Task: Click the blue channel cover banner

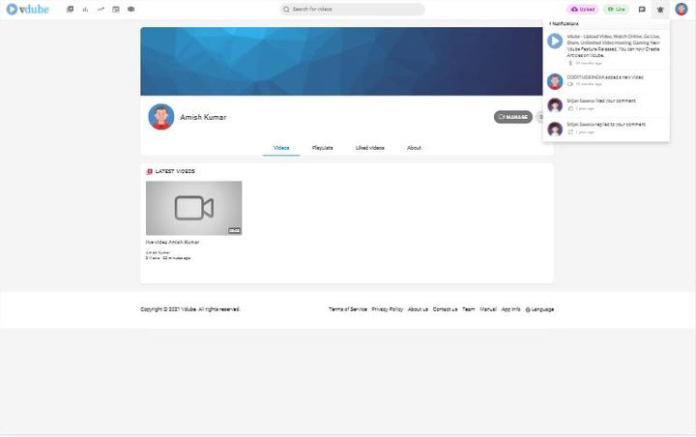Action: [341, 61]
